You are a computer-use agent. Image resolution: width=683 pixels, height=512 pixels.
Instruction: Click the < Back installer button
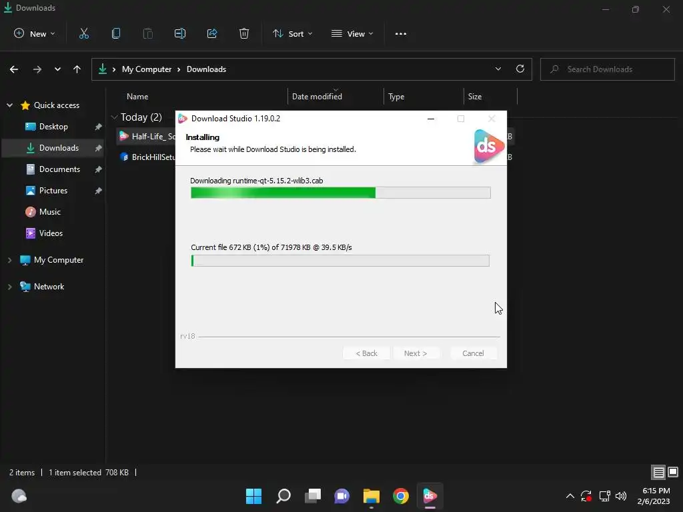[366, 353]
